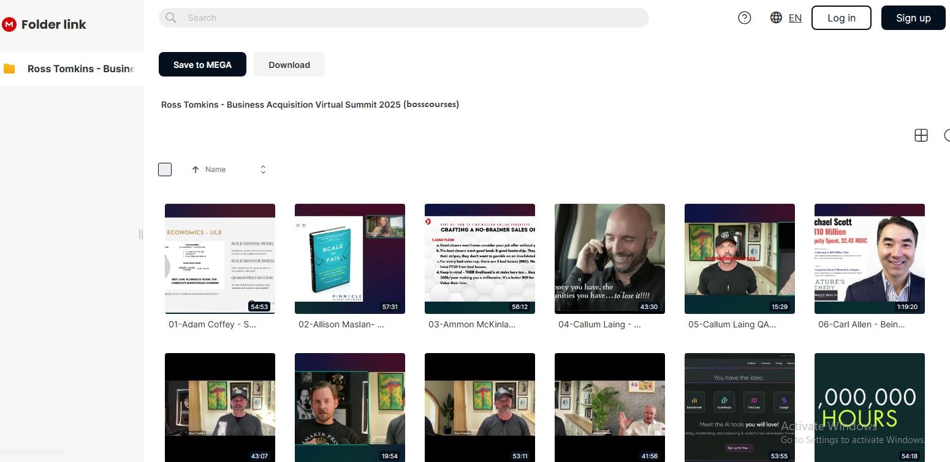
Task: Click the Sign up button
Action: click(913, 18)
